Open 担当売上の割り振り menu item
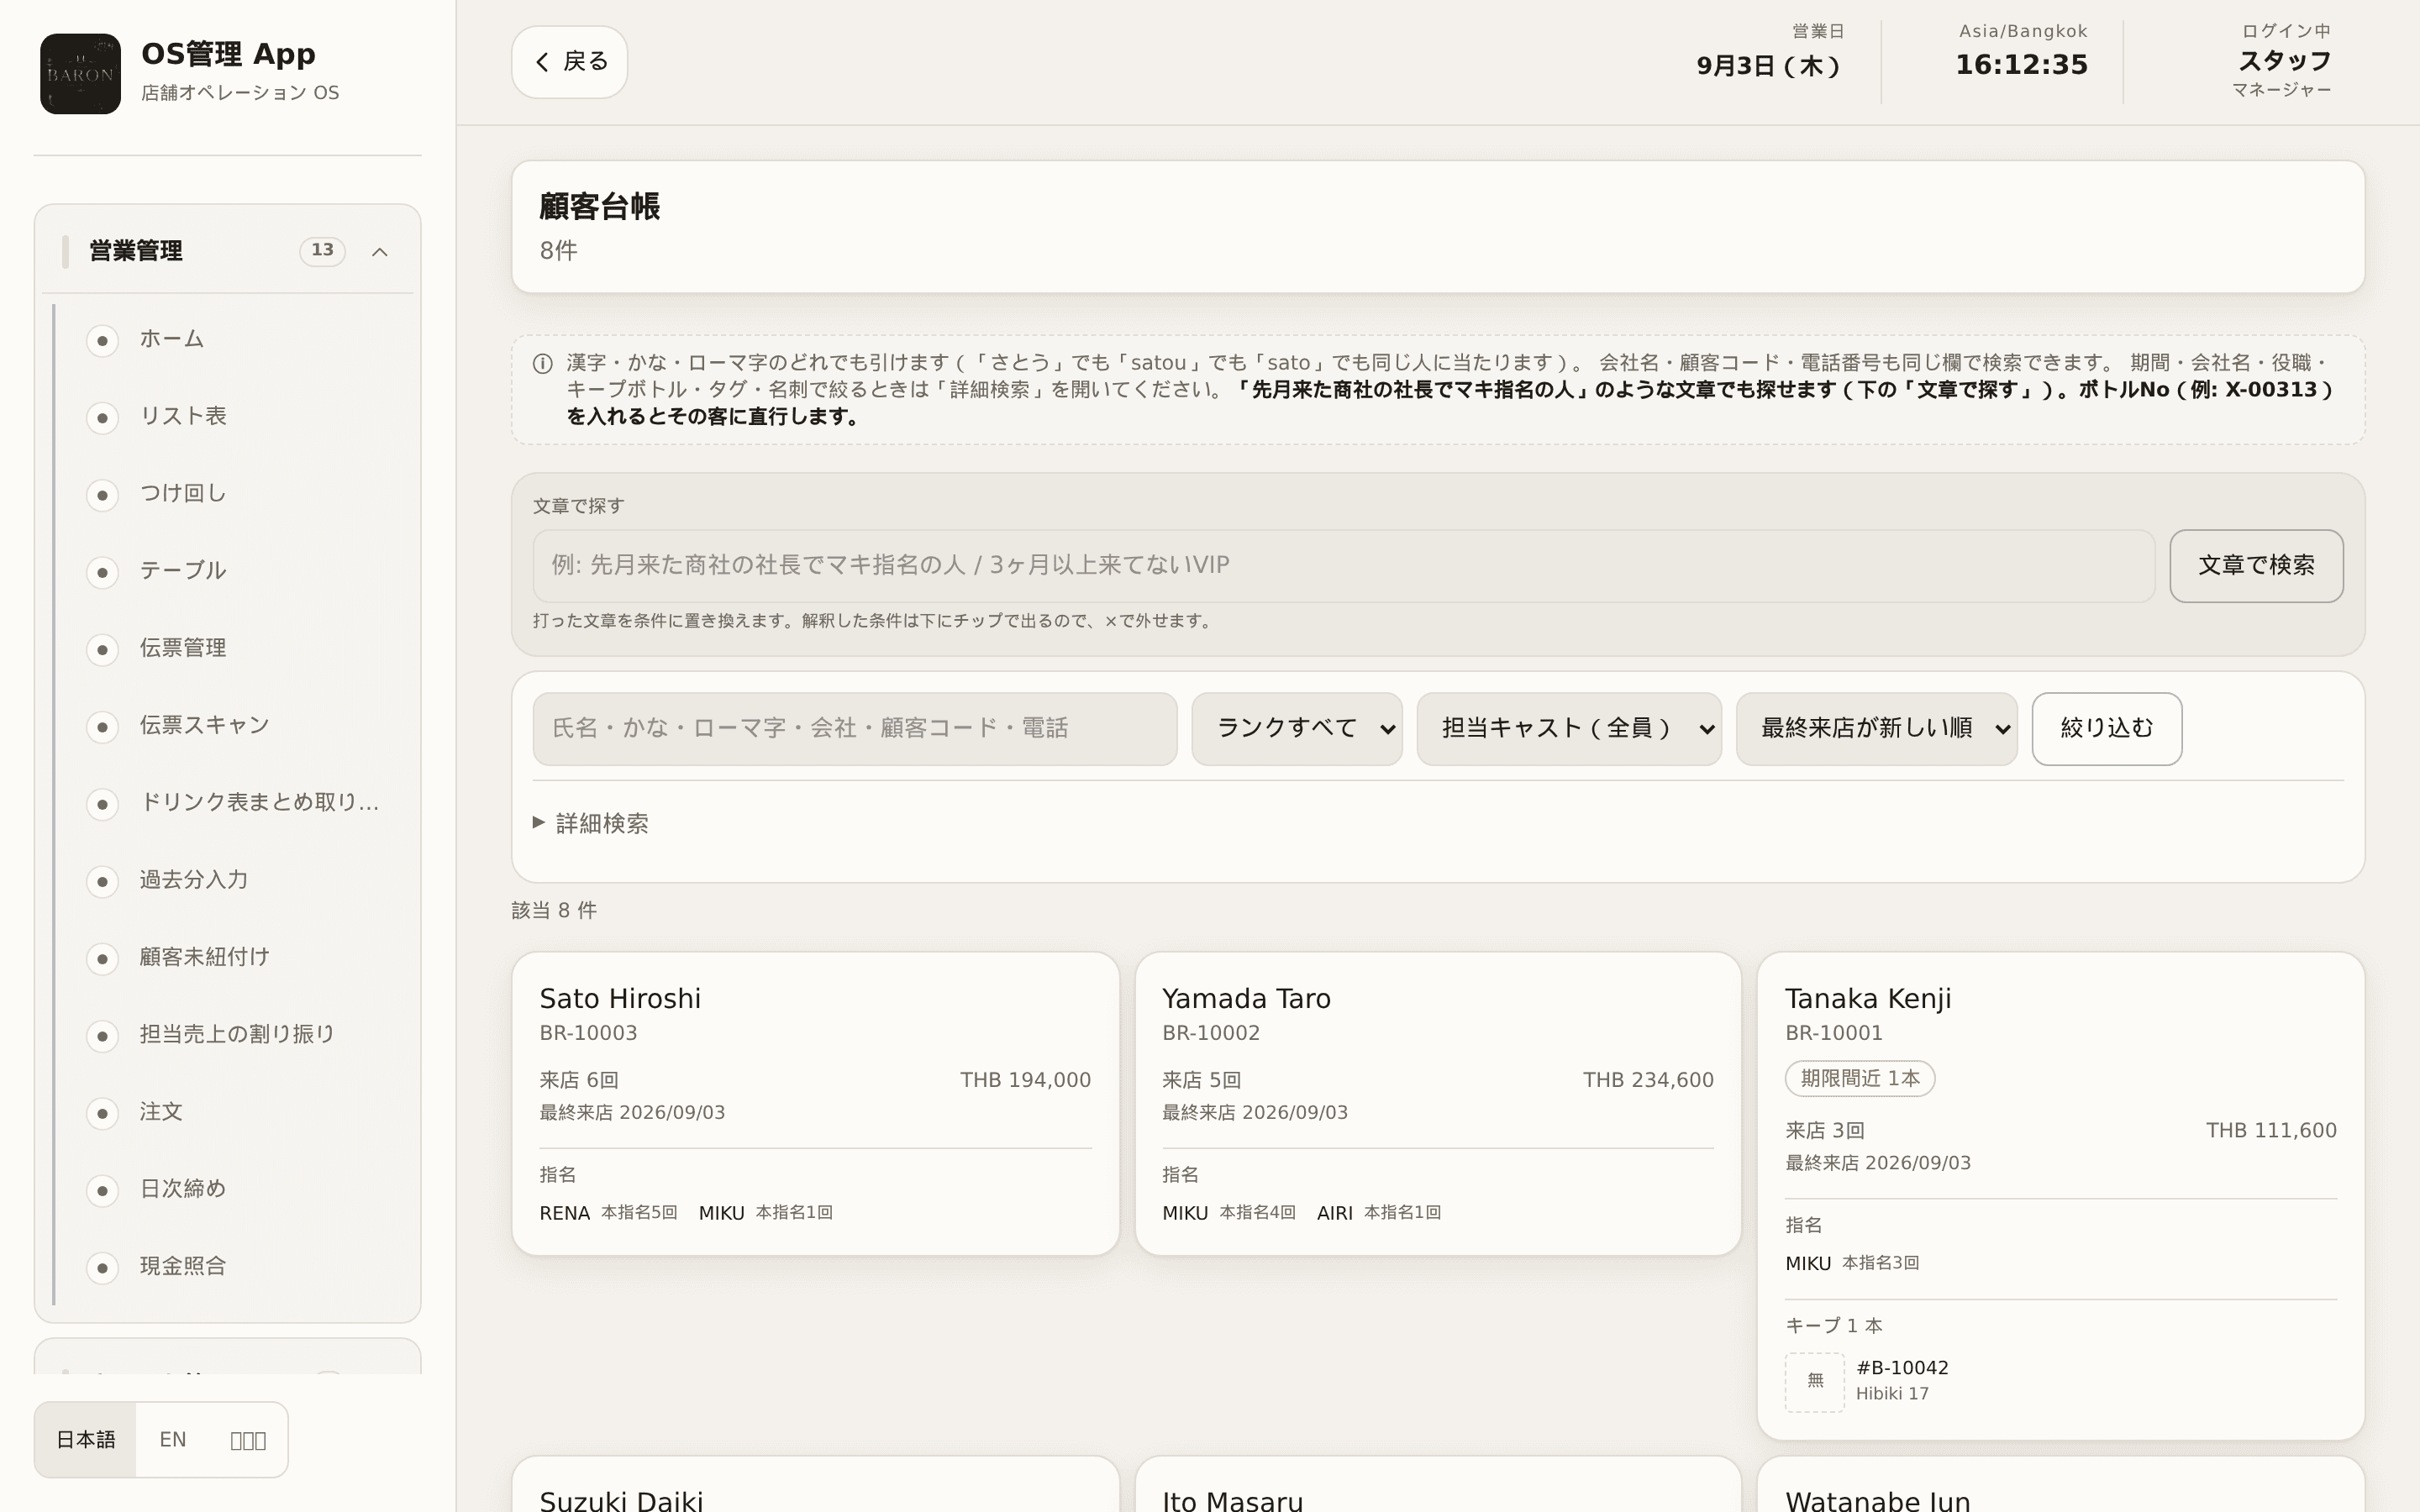The width and height of the screenshot is (2420, 1512). [236, 1035]
